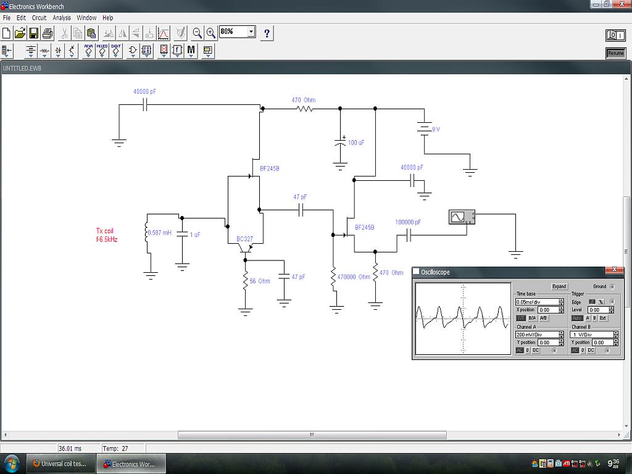Open the Analysis menu

tap(62, 18)
